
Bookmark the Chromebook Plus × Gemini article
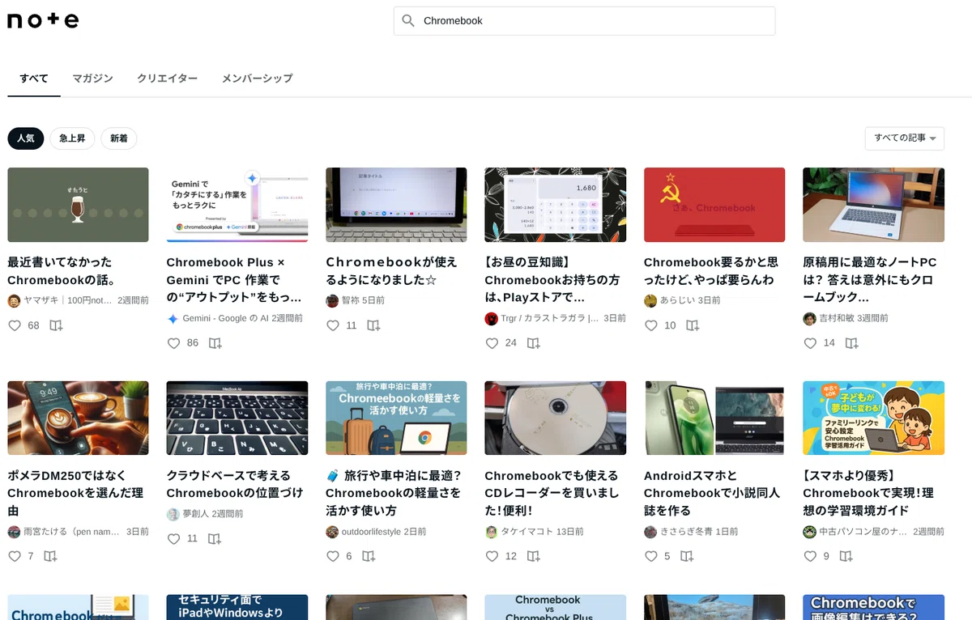coord(215,343)
